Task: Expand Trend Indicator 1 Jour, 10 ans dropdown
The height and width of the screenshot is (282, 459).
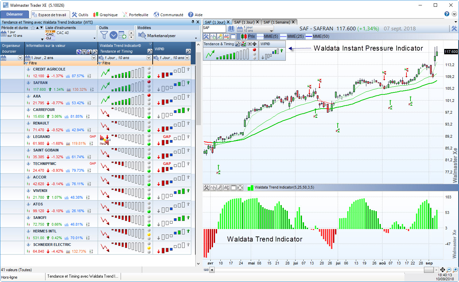Action: 149,58
